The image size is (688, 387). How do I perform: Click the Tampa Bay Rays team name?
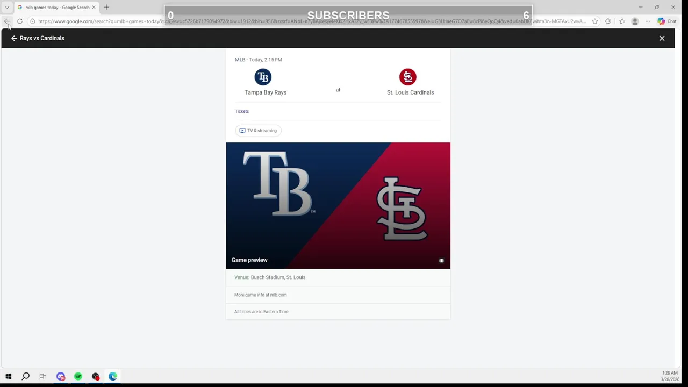[x=266, y=92]
